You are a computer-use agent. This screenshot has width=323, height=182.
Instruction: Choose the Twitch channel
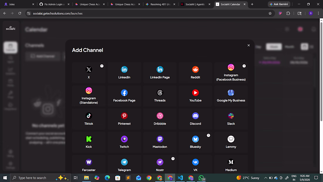tap(124, 142)
